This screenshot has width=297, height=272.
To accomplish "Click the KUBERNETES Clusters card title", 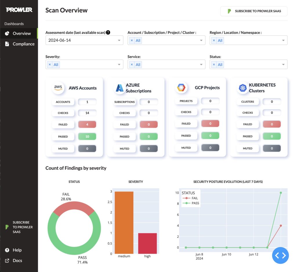I will 262,88.
